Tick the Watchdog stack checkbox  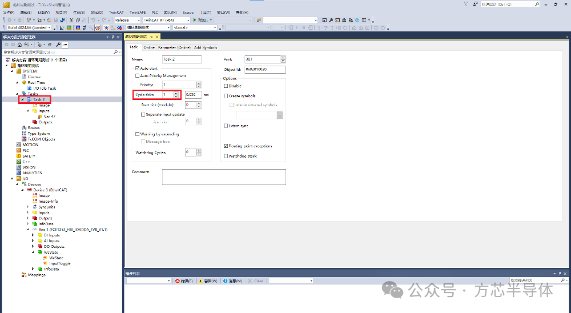[226, 156]
